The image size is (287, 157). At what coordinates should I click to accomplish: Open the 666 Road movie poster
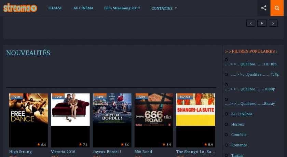coord(154,120)
